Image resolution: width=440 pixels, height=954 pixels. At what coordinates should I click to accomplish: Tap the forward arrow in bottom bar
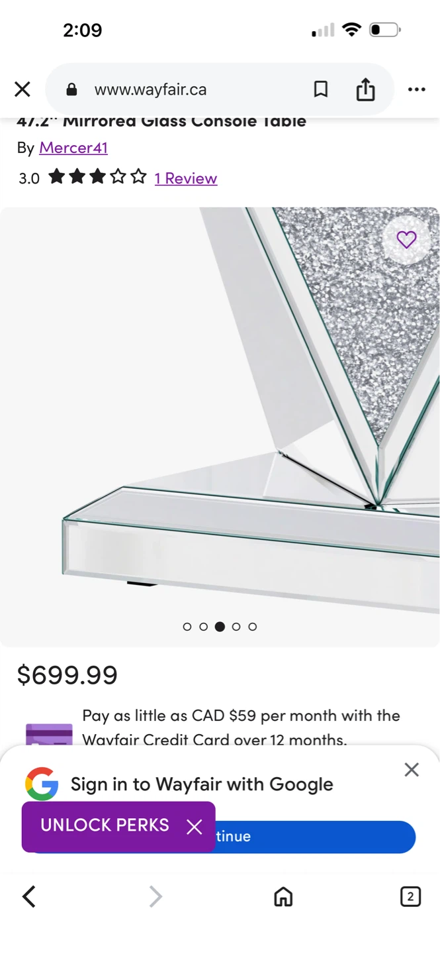pos(155,896)
